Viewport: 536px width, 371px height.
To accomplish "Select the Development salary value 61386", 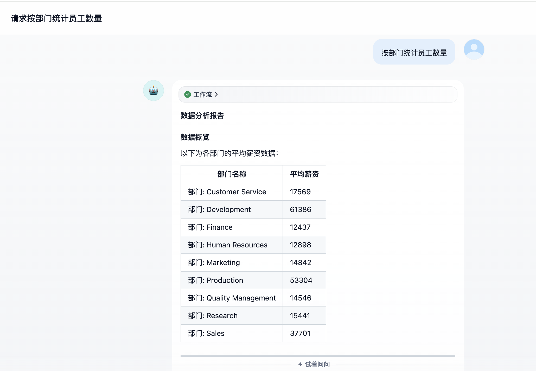I will pos(301,209).
